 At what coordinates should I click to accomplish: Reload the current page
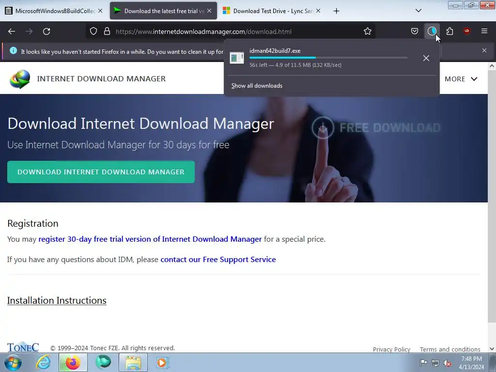46,31
